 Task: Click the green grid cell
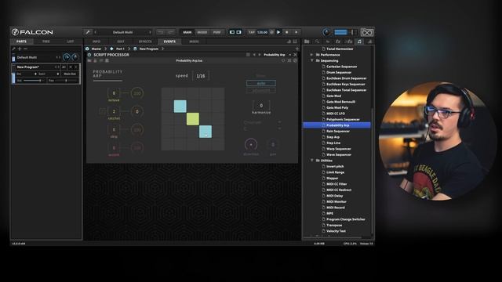coord(193,119)
